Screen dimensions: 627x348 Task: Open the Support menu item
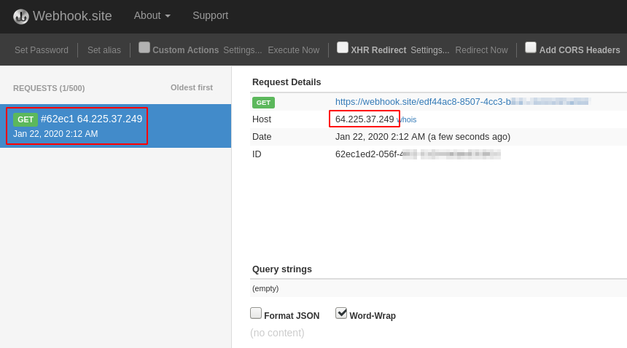210,15
